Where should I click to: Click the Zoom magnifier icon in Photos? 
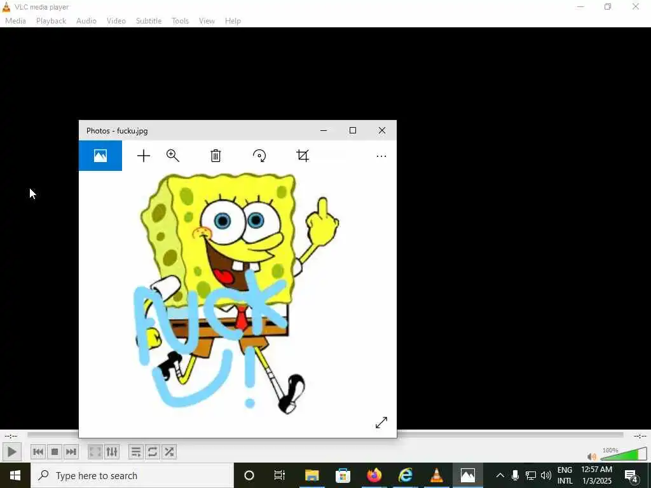(173, 156)
